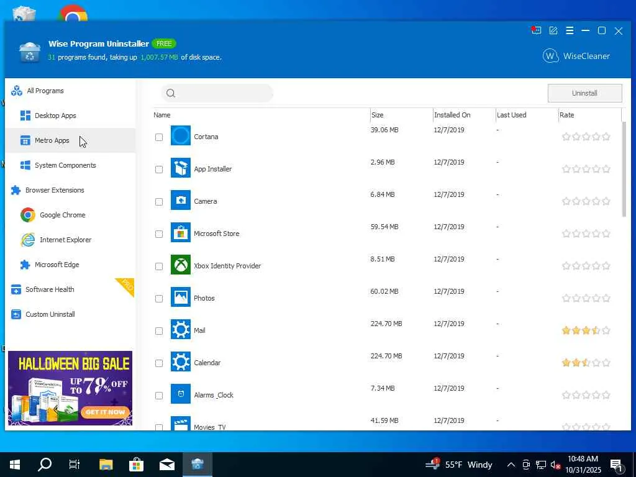Click the Cortana app icon
Viewport: 636px width, 477px height.
pyautogui.click(x=181, y=135)
